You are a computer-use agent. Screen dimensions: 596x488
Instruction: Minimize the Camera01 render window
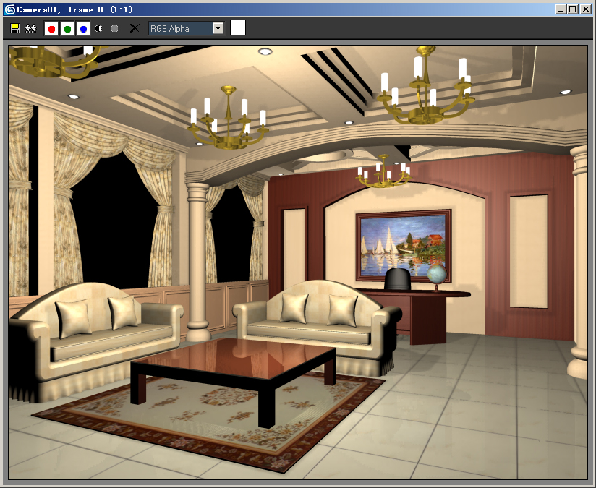click(x=561, y=9)
